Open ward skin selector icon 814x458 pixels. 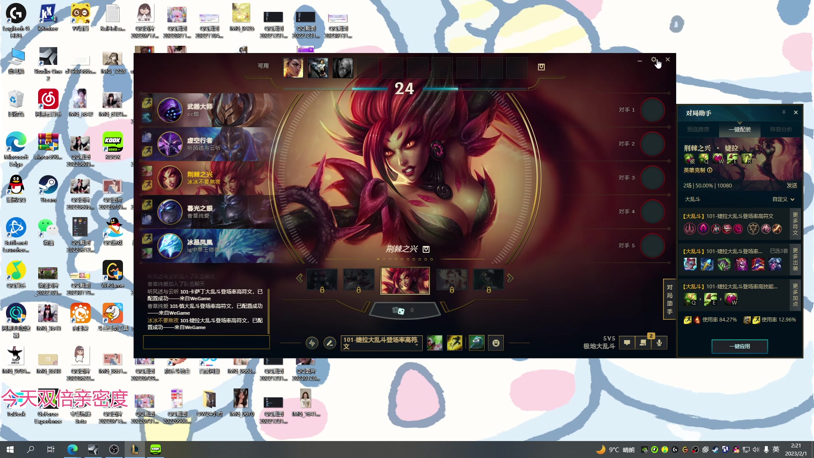click(477, 343)
